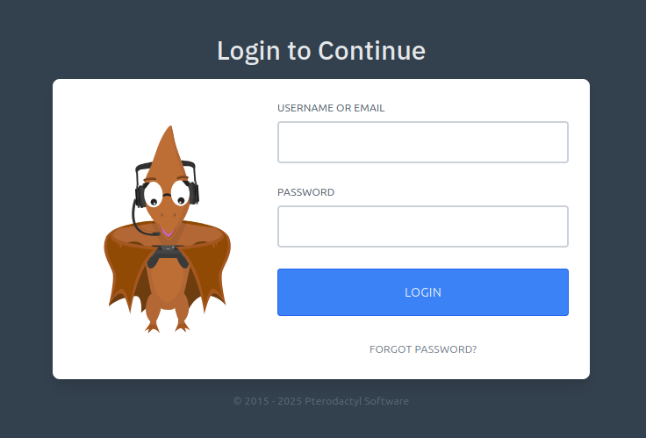The height and width of the screenshot is (438, 646).
Task: Click the mascot's headset headband
Action: [167, 166]
